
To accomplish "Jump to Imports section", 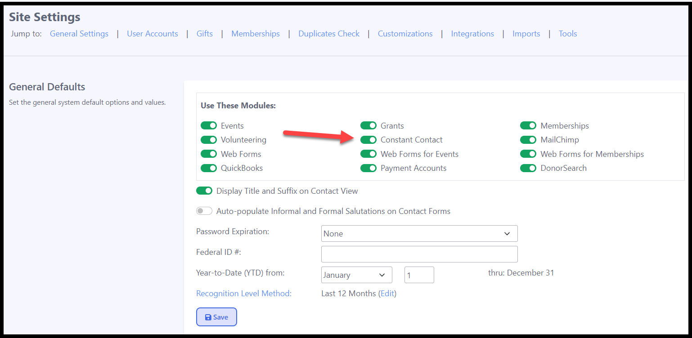I will pyautogui.click(x=526, y=34).
